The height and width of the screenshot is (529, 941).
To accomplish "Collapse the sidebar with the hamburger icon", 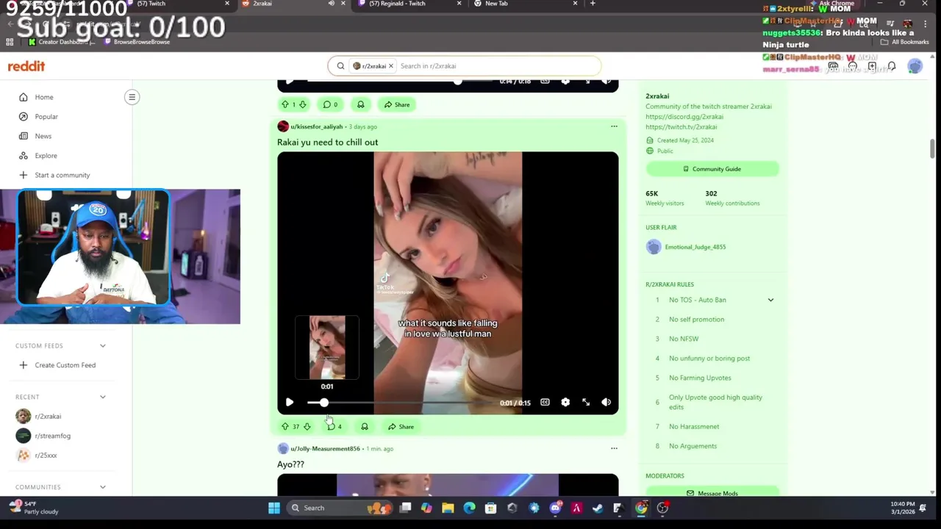I will pyautogui.click(x=132, y=97).
